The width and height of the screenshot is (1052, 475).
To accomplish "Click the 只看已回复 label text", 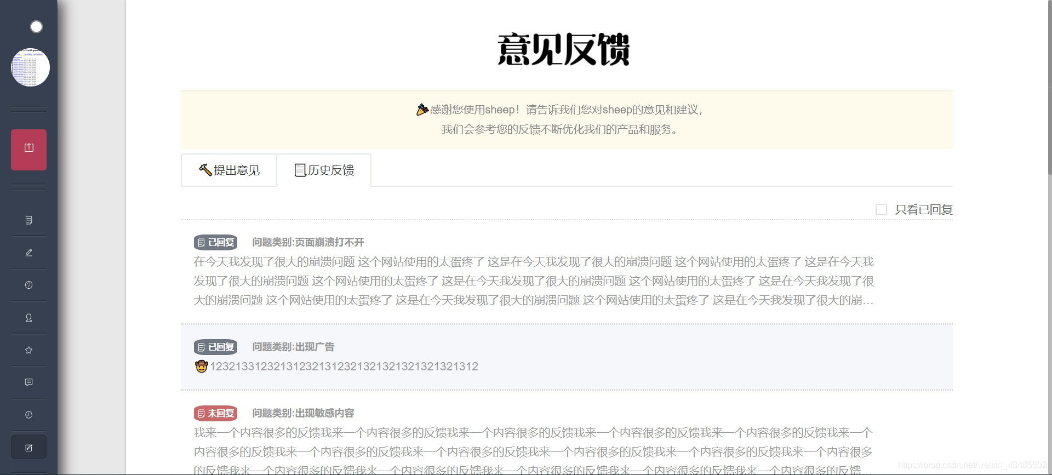I will [924, 209].
